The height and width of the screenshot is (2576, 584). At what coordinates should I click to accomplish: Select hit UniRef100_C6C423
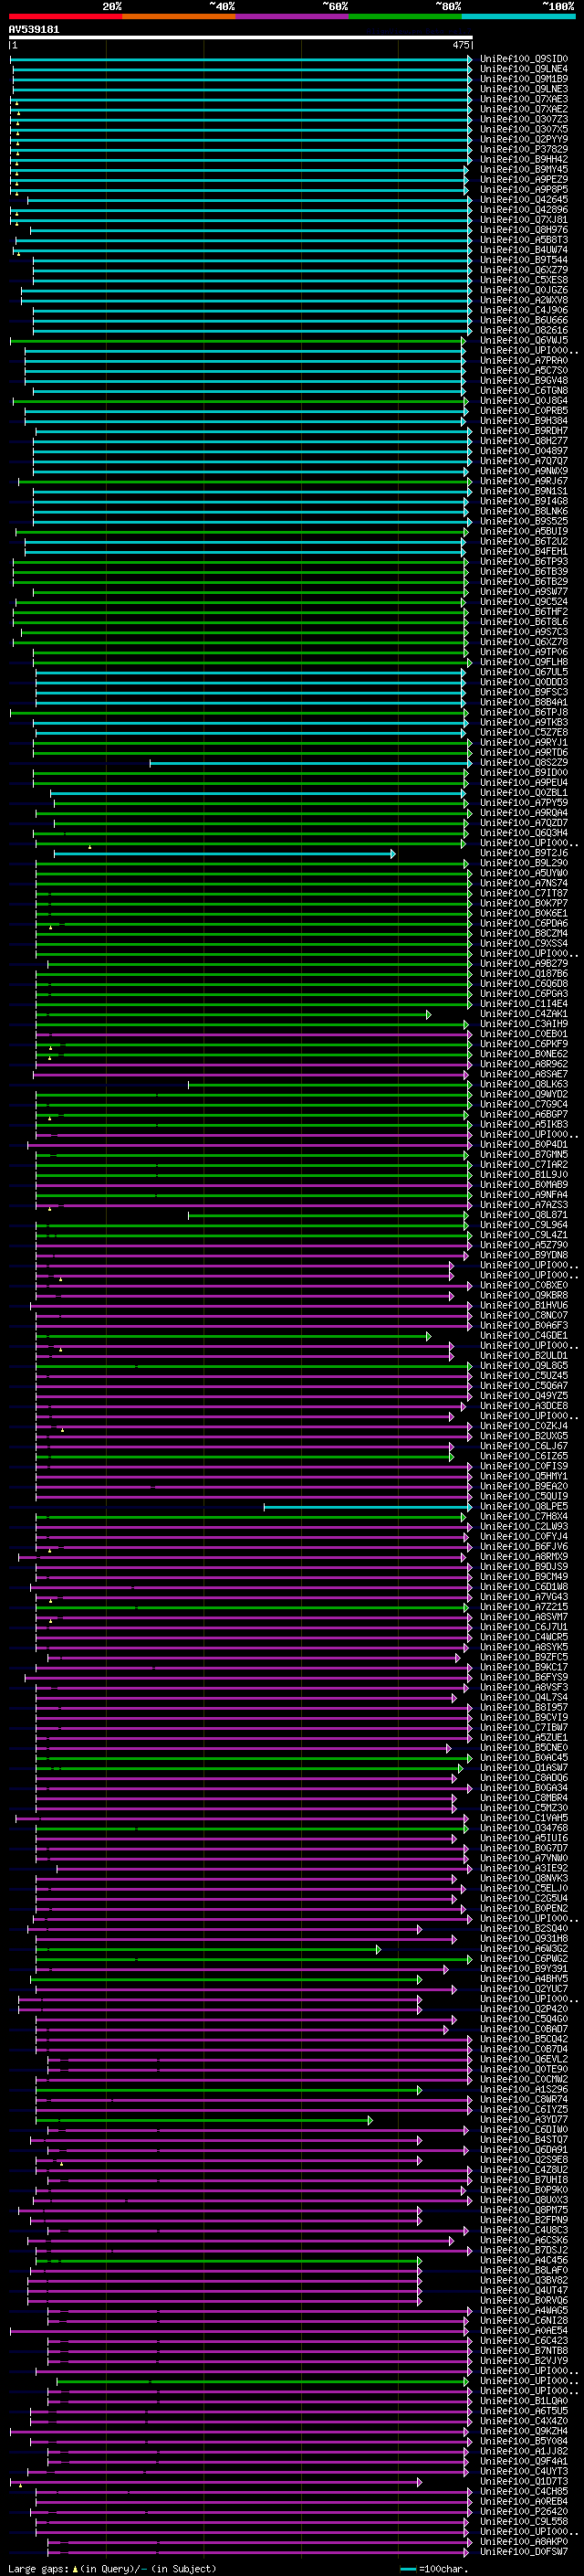[x=524, y=2340]
